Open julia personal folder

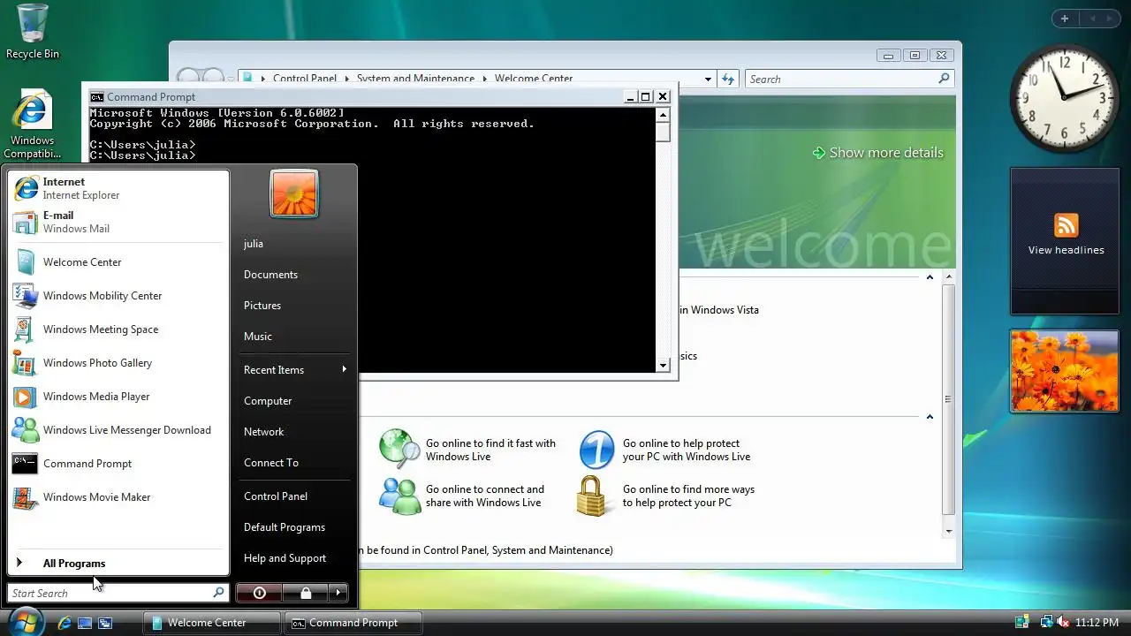(294, 244)
